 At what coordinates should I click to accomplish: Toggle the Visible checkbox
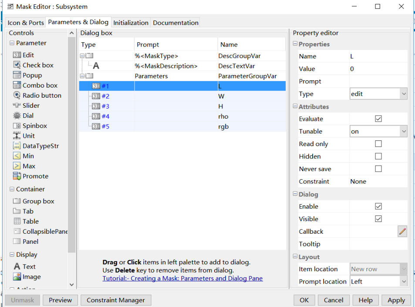[378, 219]
